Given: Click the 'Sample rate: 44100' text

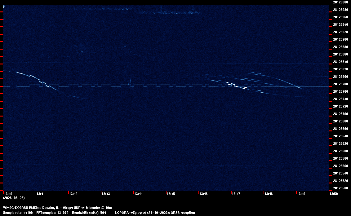Looking at the screenshot, I should pyautogui.click(x=18, y=213).
